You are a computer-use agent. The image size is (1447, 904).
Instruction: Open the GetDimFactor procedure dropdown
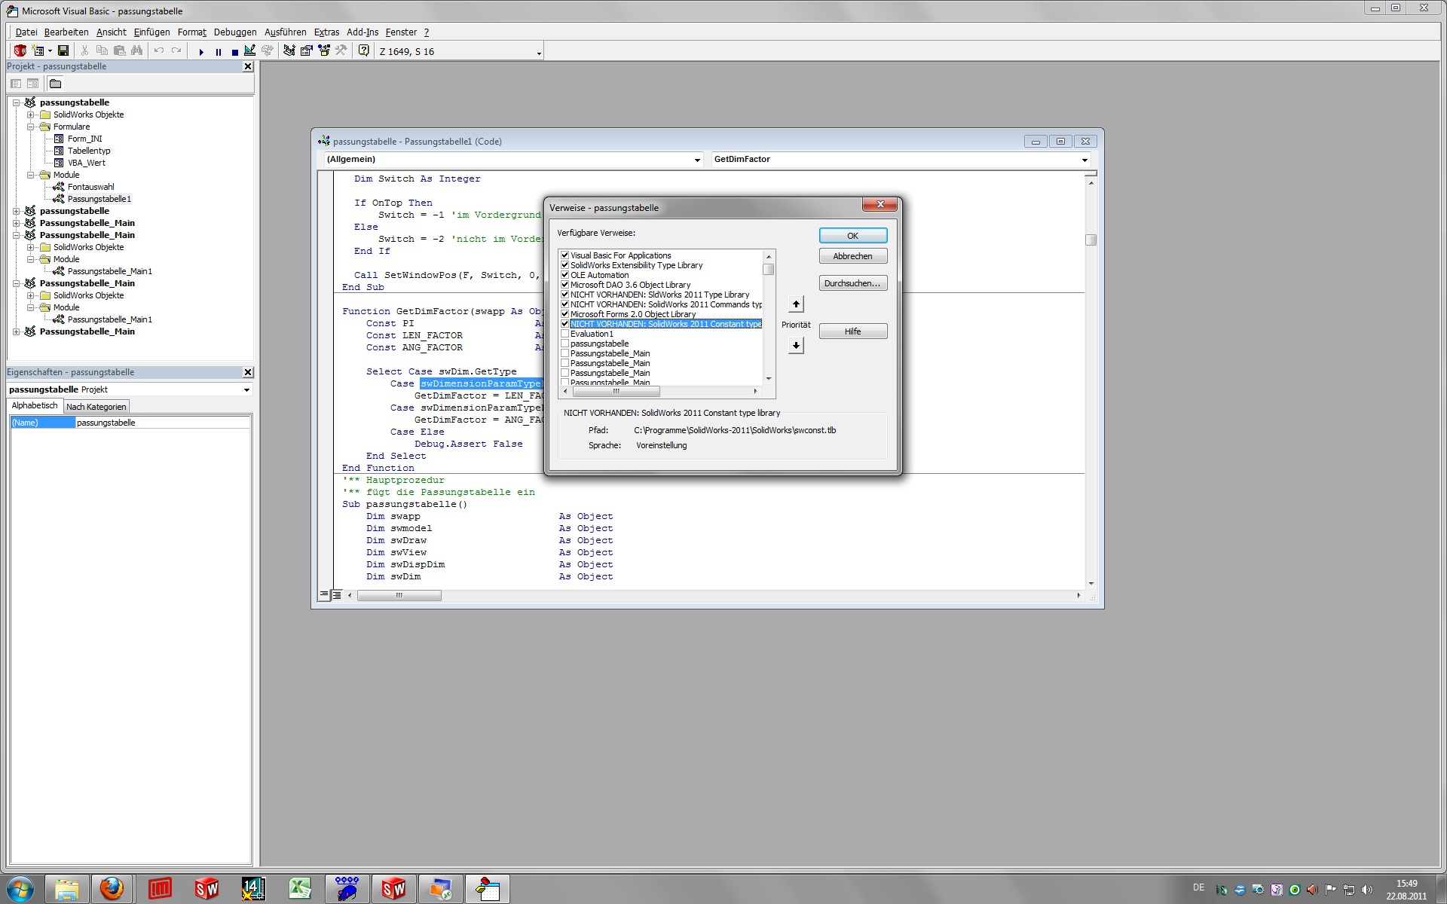pos(1084,160)
